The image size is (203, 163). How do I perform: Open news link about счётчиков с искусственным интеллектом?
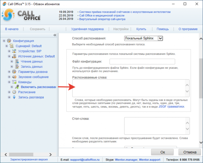(125, 12)
